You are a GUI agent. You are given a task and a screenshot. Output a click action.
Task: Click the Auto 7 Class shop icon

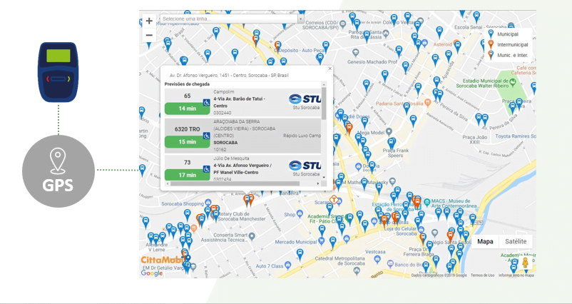[287, 265]
